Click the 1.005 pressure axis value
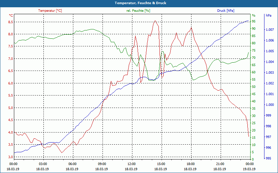The width and height of the screenshot is (278, 173). (270, 51)
